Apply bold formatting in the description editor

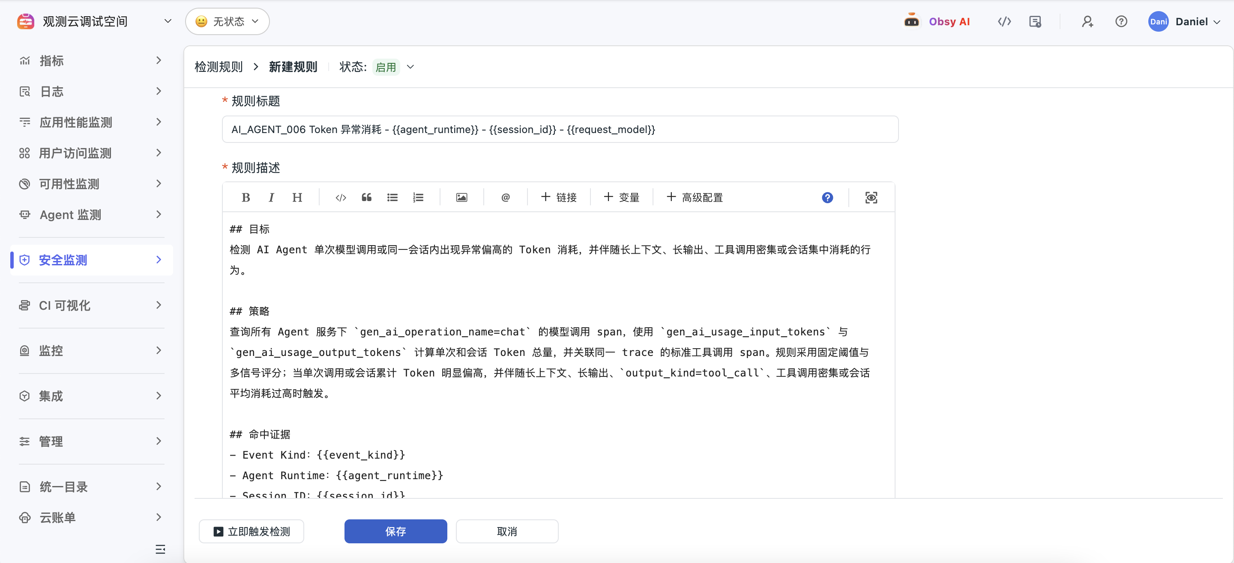click(246, 198)
